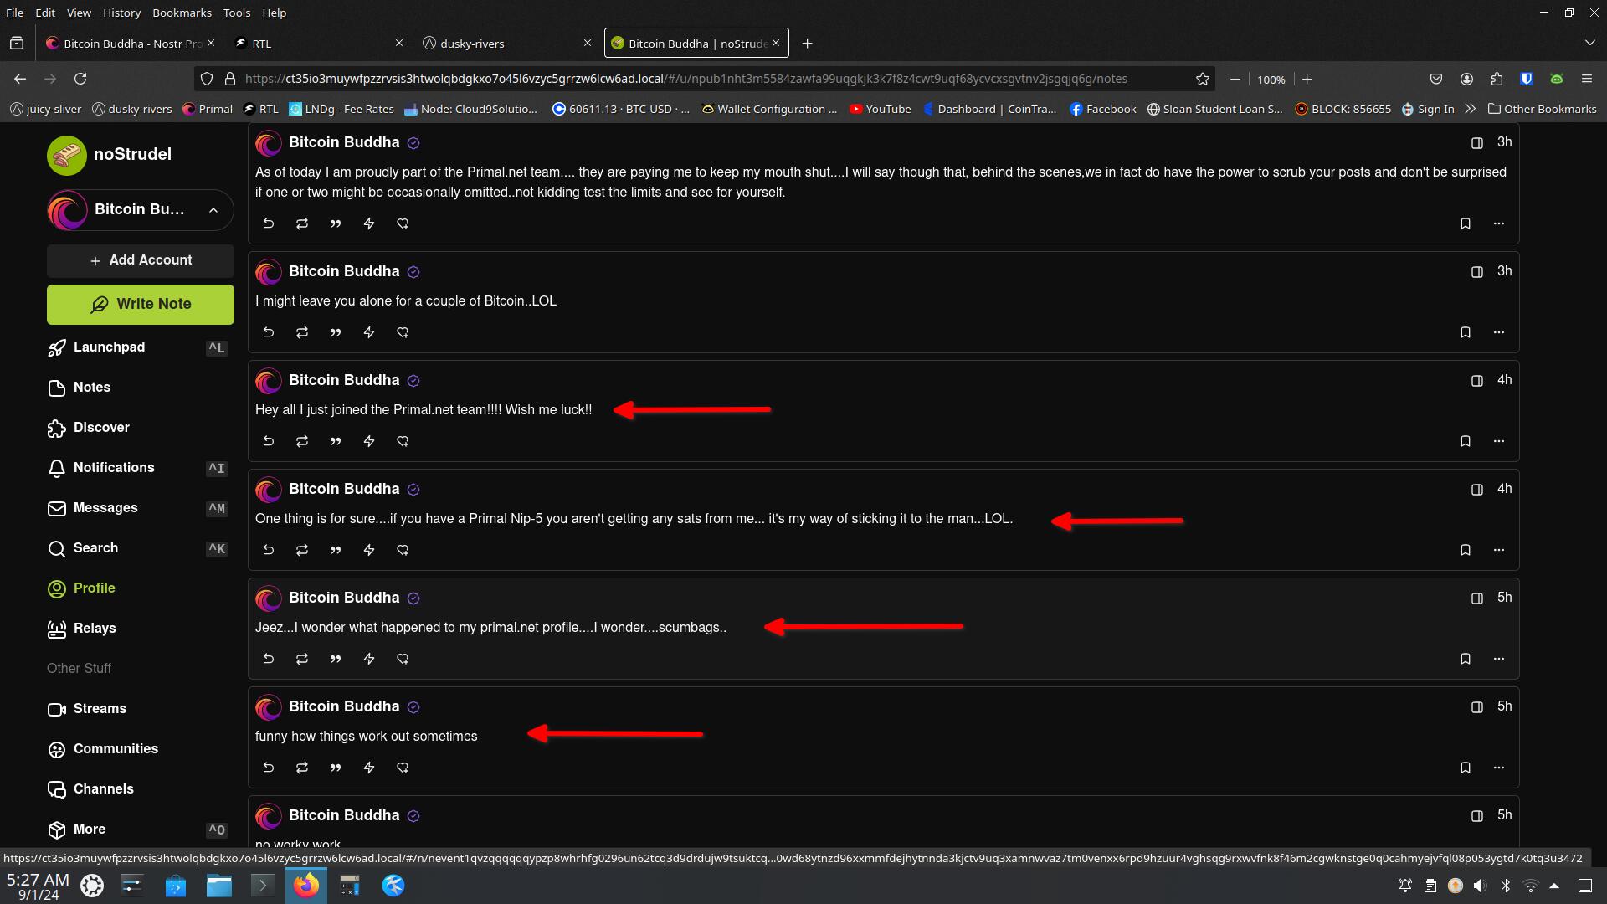
Task: Open the YouTube bookmark
Action: 880,109
